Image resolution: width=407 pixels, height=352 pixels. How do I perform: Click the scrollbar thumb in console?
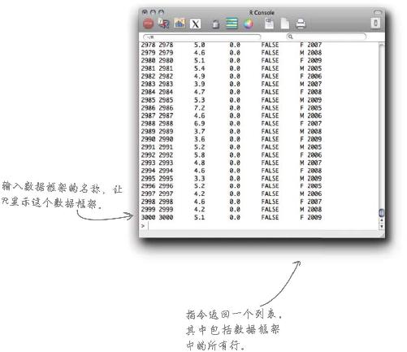(x=381, y=213)
